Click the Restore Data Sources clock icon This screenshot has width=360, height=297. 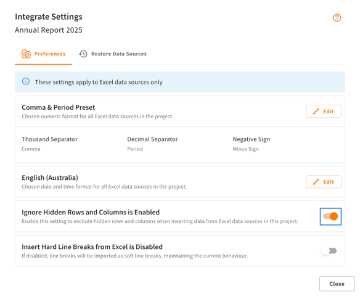coord(83,54)
